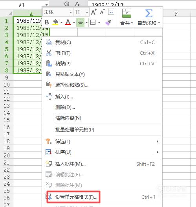Click the Insert Comment note icon

click(48, 164)
